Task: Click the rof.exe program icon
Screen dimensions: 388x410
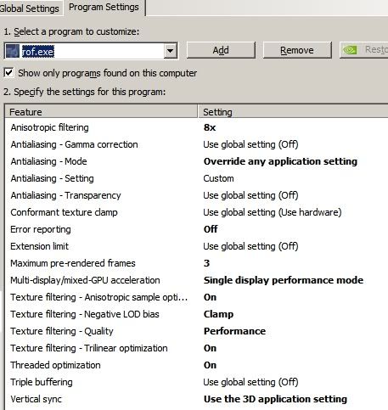Action: tap(13, 51)
